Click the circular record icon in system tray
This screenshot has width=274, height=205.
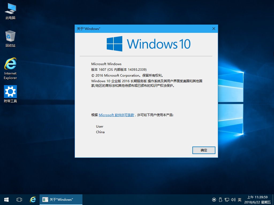coord(214,200)
